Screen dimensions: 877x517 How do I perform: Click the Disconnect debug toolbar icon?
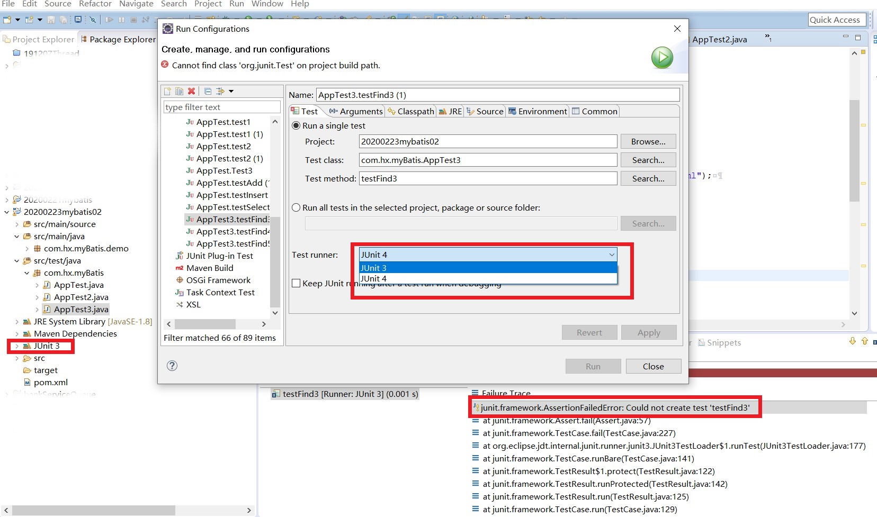click(146, 20)
